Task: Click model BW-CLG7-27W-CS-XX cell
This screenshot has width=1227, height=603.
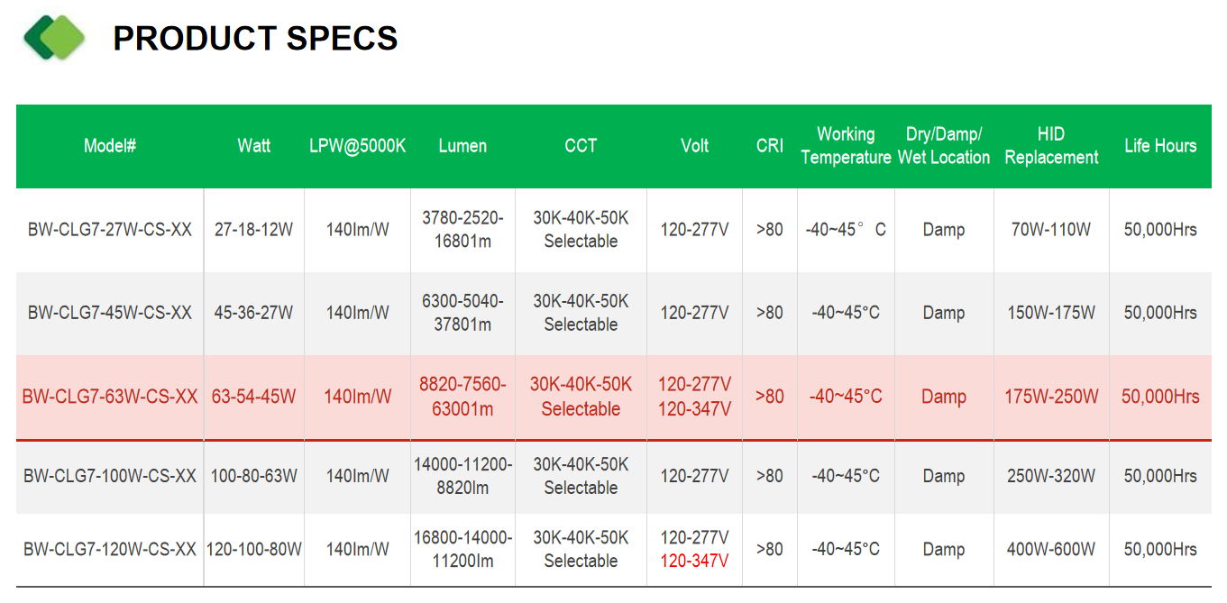Action: click(110, 230)
